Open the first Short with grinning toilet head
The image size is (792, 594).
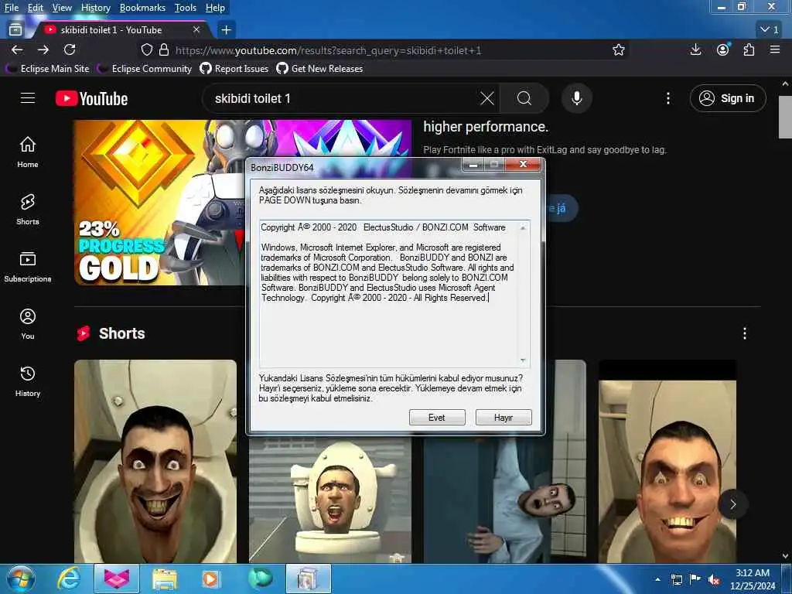(x=155, y=461)
